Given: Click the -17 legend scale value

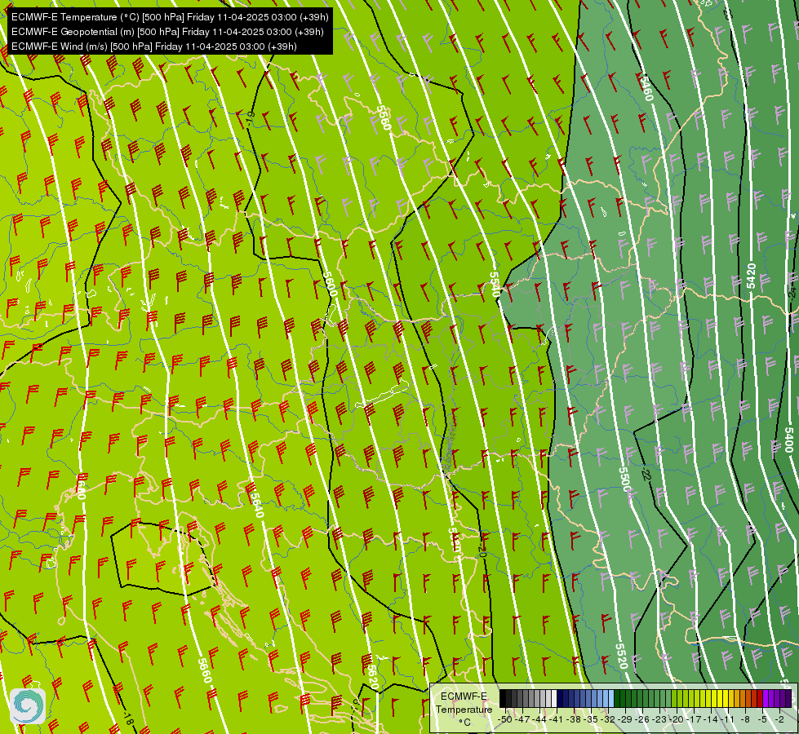Looking at the screenshot, I should pos(695,719).
